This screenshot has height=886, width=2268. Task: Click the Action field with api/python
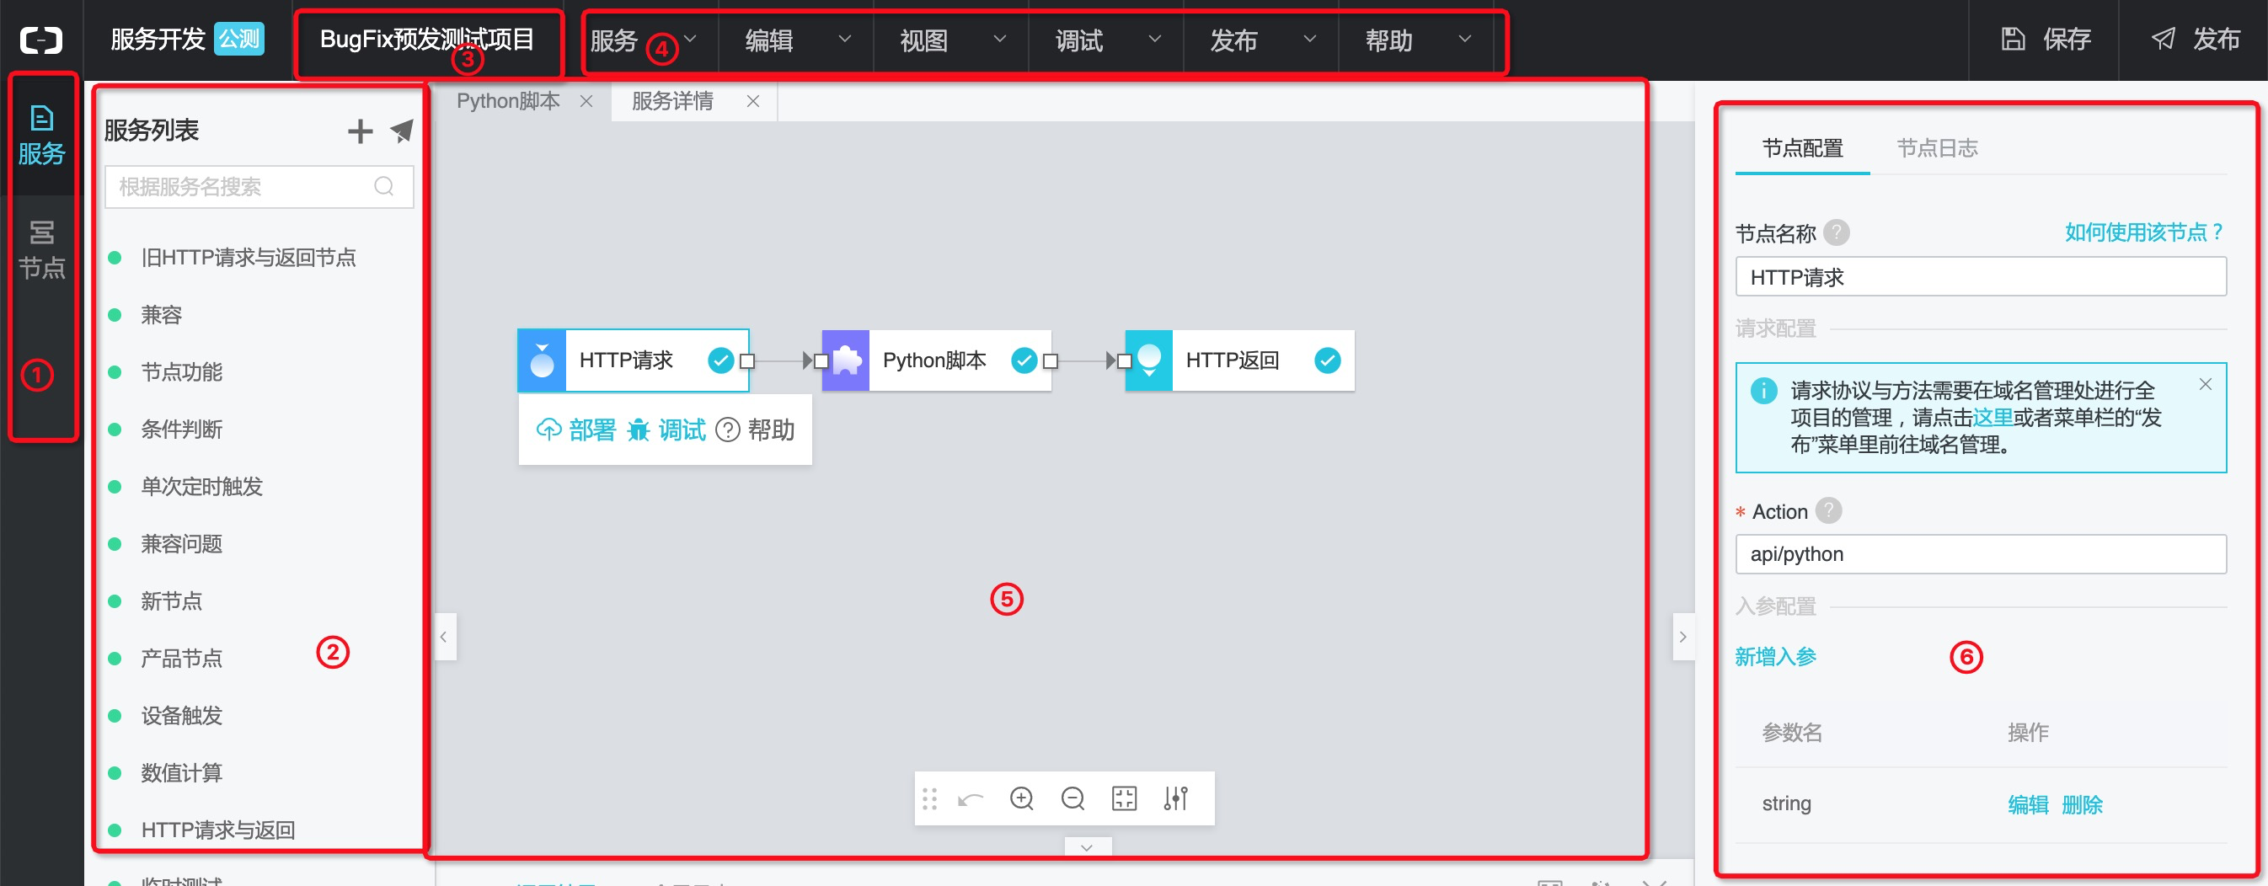1980,554
